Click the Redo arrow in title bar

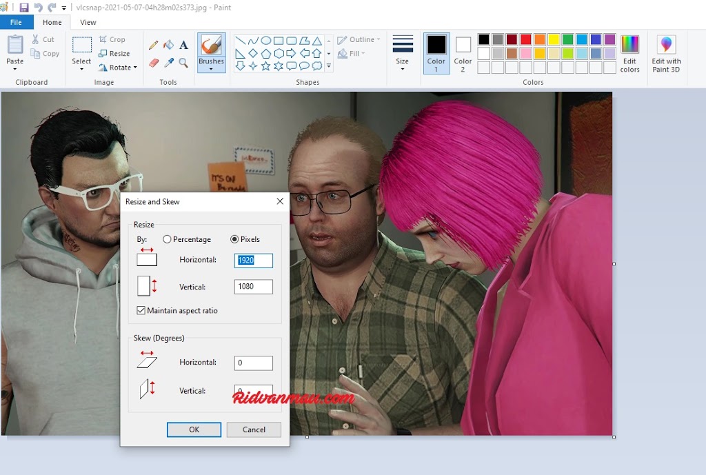click(52, 8)
